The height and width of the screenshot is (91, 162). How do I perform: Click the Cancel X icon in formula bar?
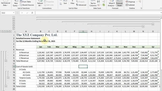(x=22, y=13)
